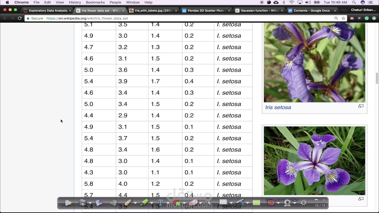Viewport: 379px width, 213px height.
Task: Select the text tool in the annotation toolbar
Action: [160, 202]
